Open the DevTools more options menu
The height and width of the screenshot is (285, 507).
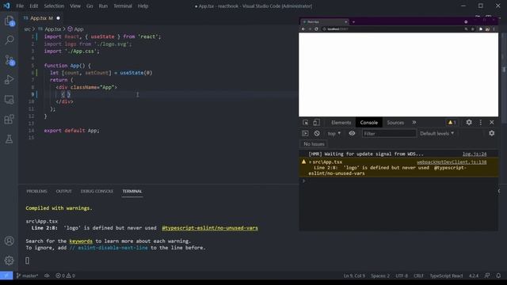[481, 122]
